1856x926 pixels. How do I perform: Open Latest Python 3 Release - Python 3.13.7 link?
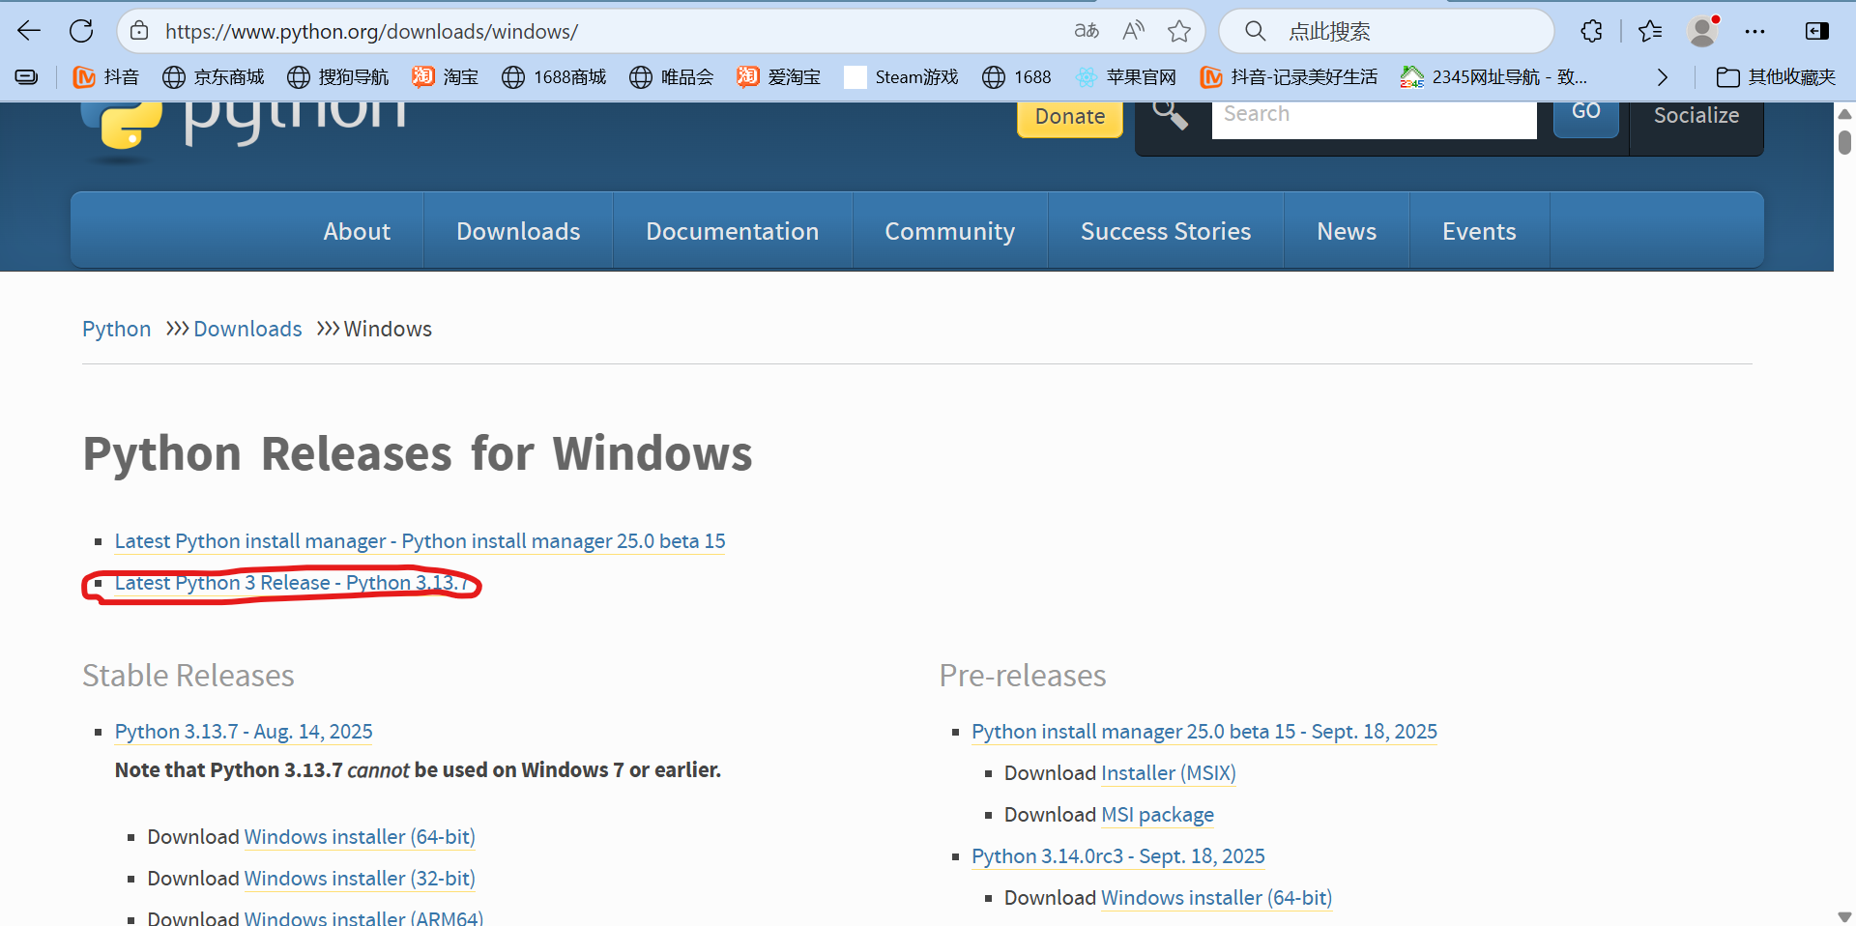(292, 583)
